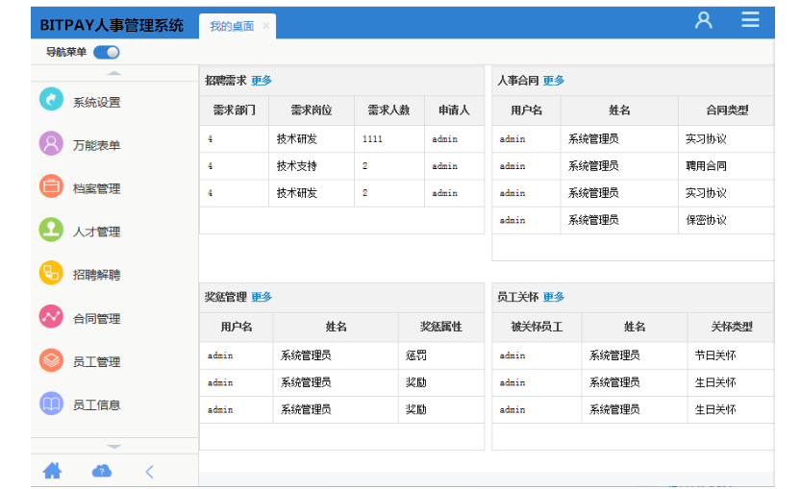Image resolution: width=801 pixels, height=489 pixels.
Task: Click 更多 link in 奖惩管理 panel
Action: (x=262, y=297)
